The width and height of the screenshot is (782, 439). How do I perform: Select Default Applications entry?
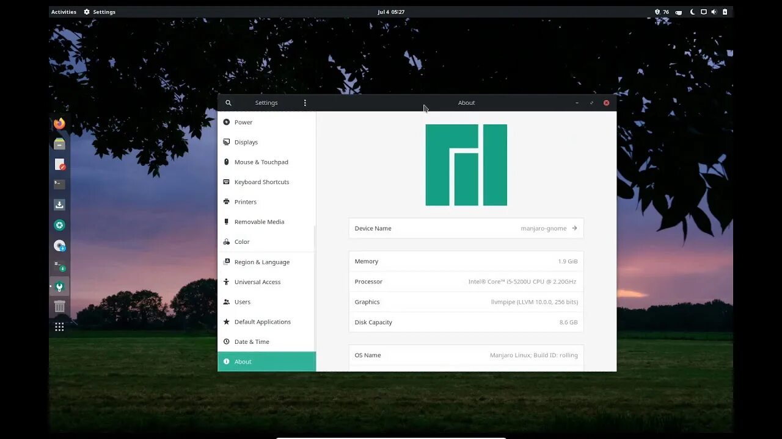(x=267, y=322)
